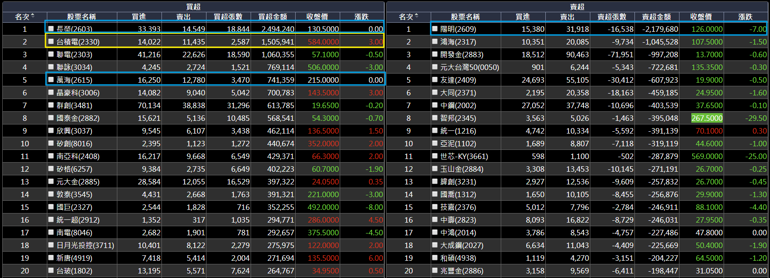This screenshot has height=278, width=770.
Task: Click 買進 header in the 買超 table
Action: pos(139,17)
